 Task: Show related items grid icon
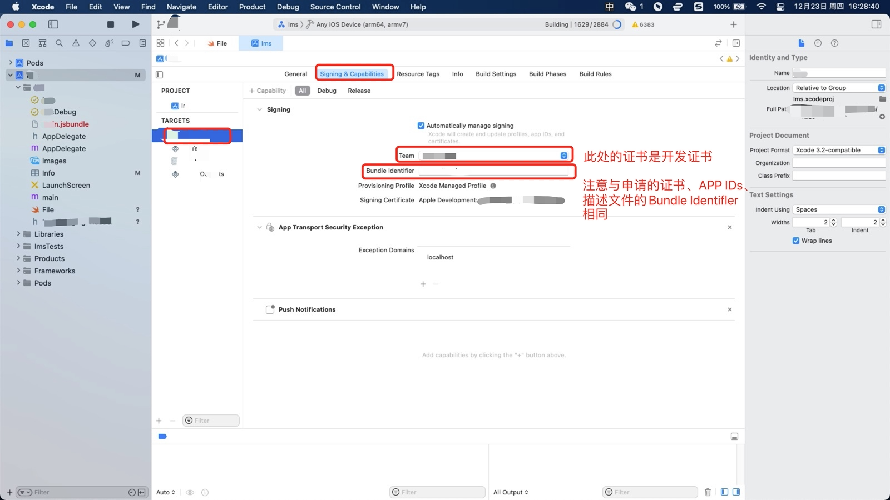(160, 43)
